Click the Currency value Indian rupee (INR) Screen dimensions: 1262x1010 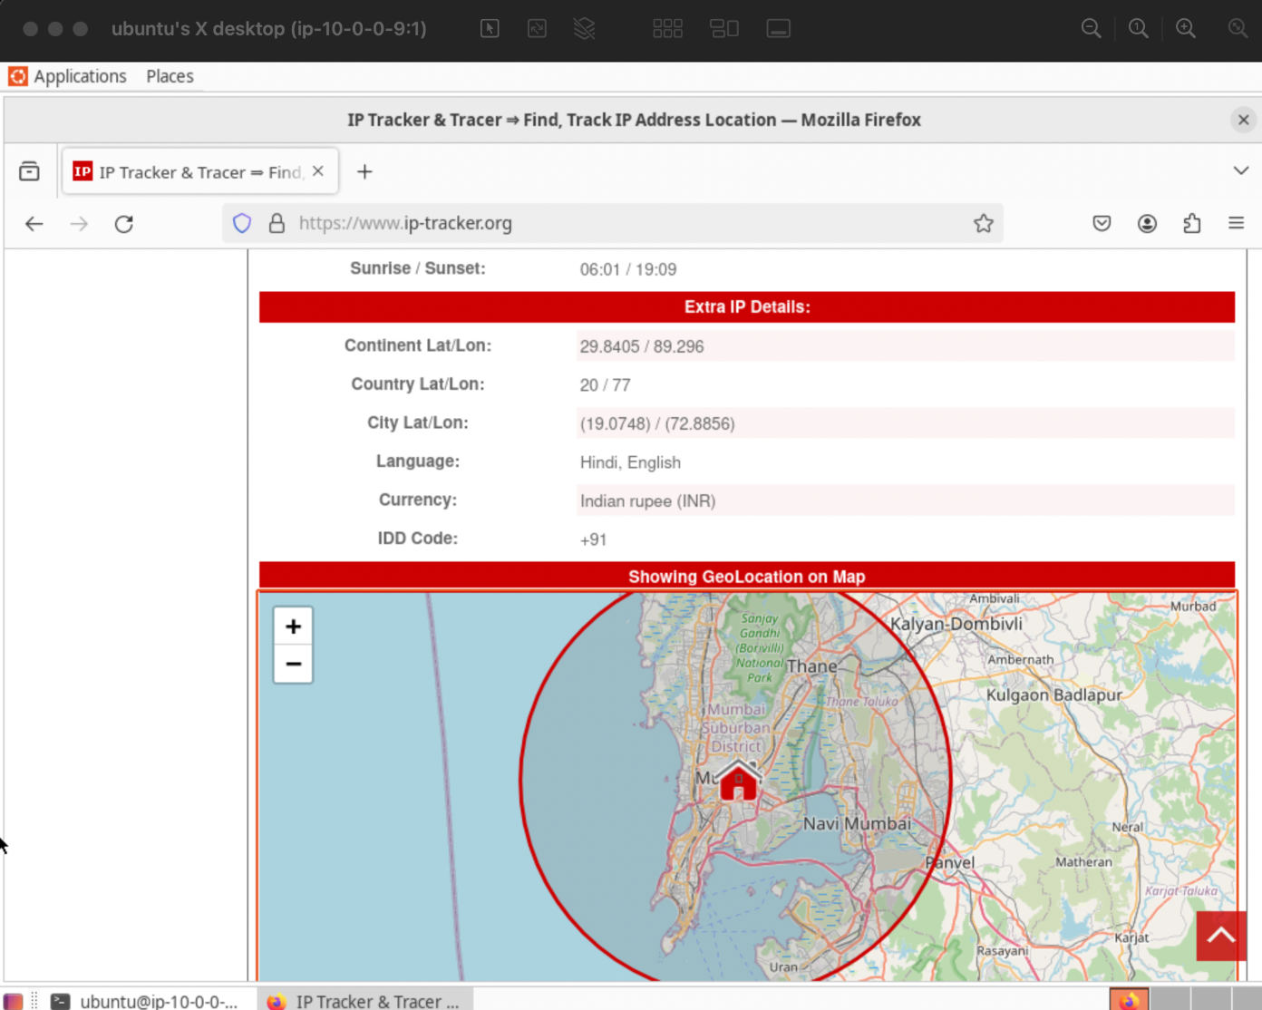click(x=647, y=500)
